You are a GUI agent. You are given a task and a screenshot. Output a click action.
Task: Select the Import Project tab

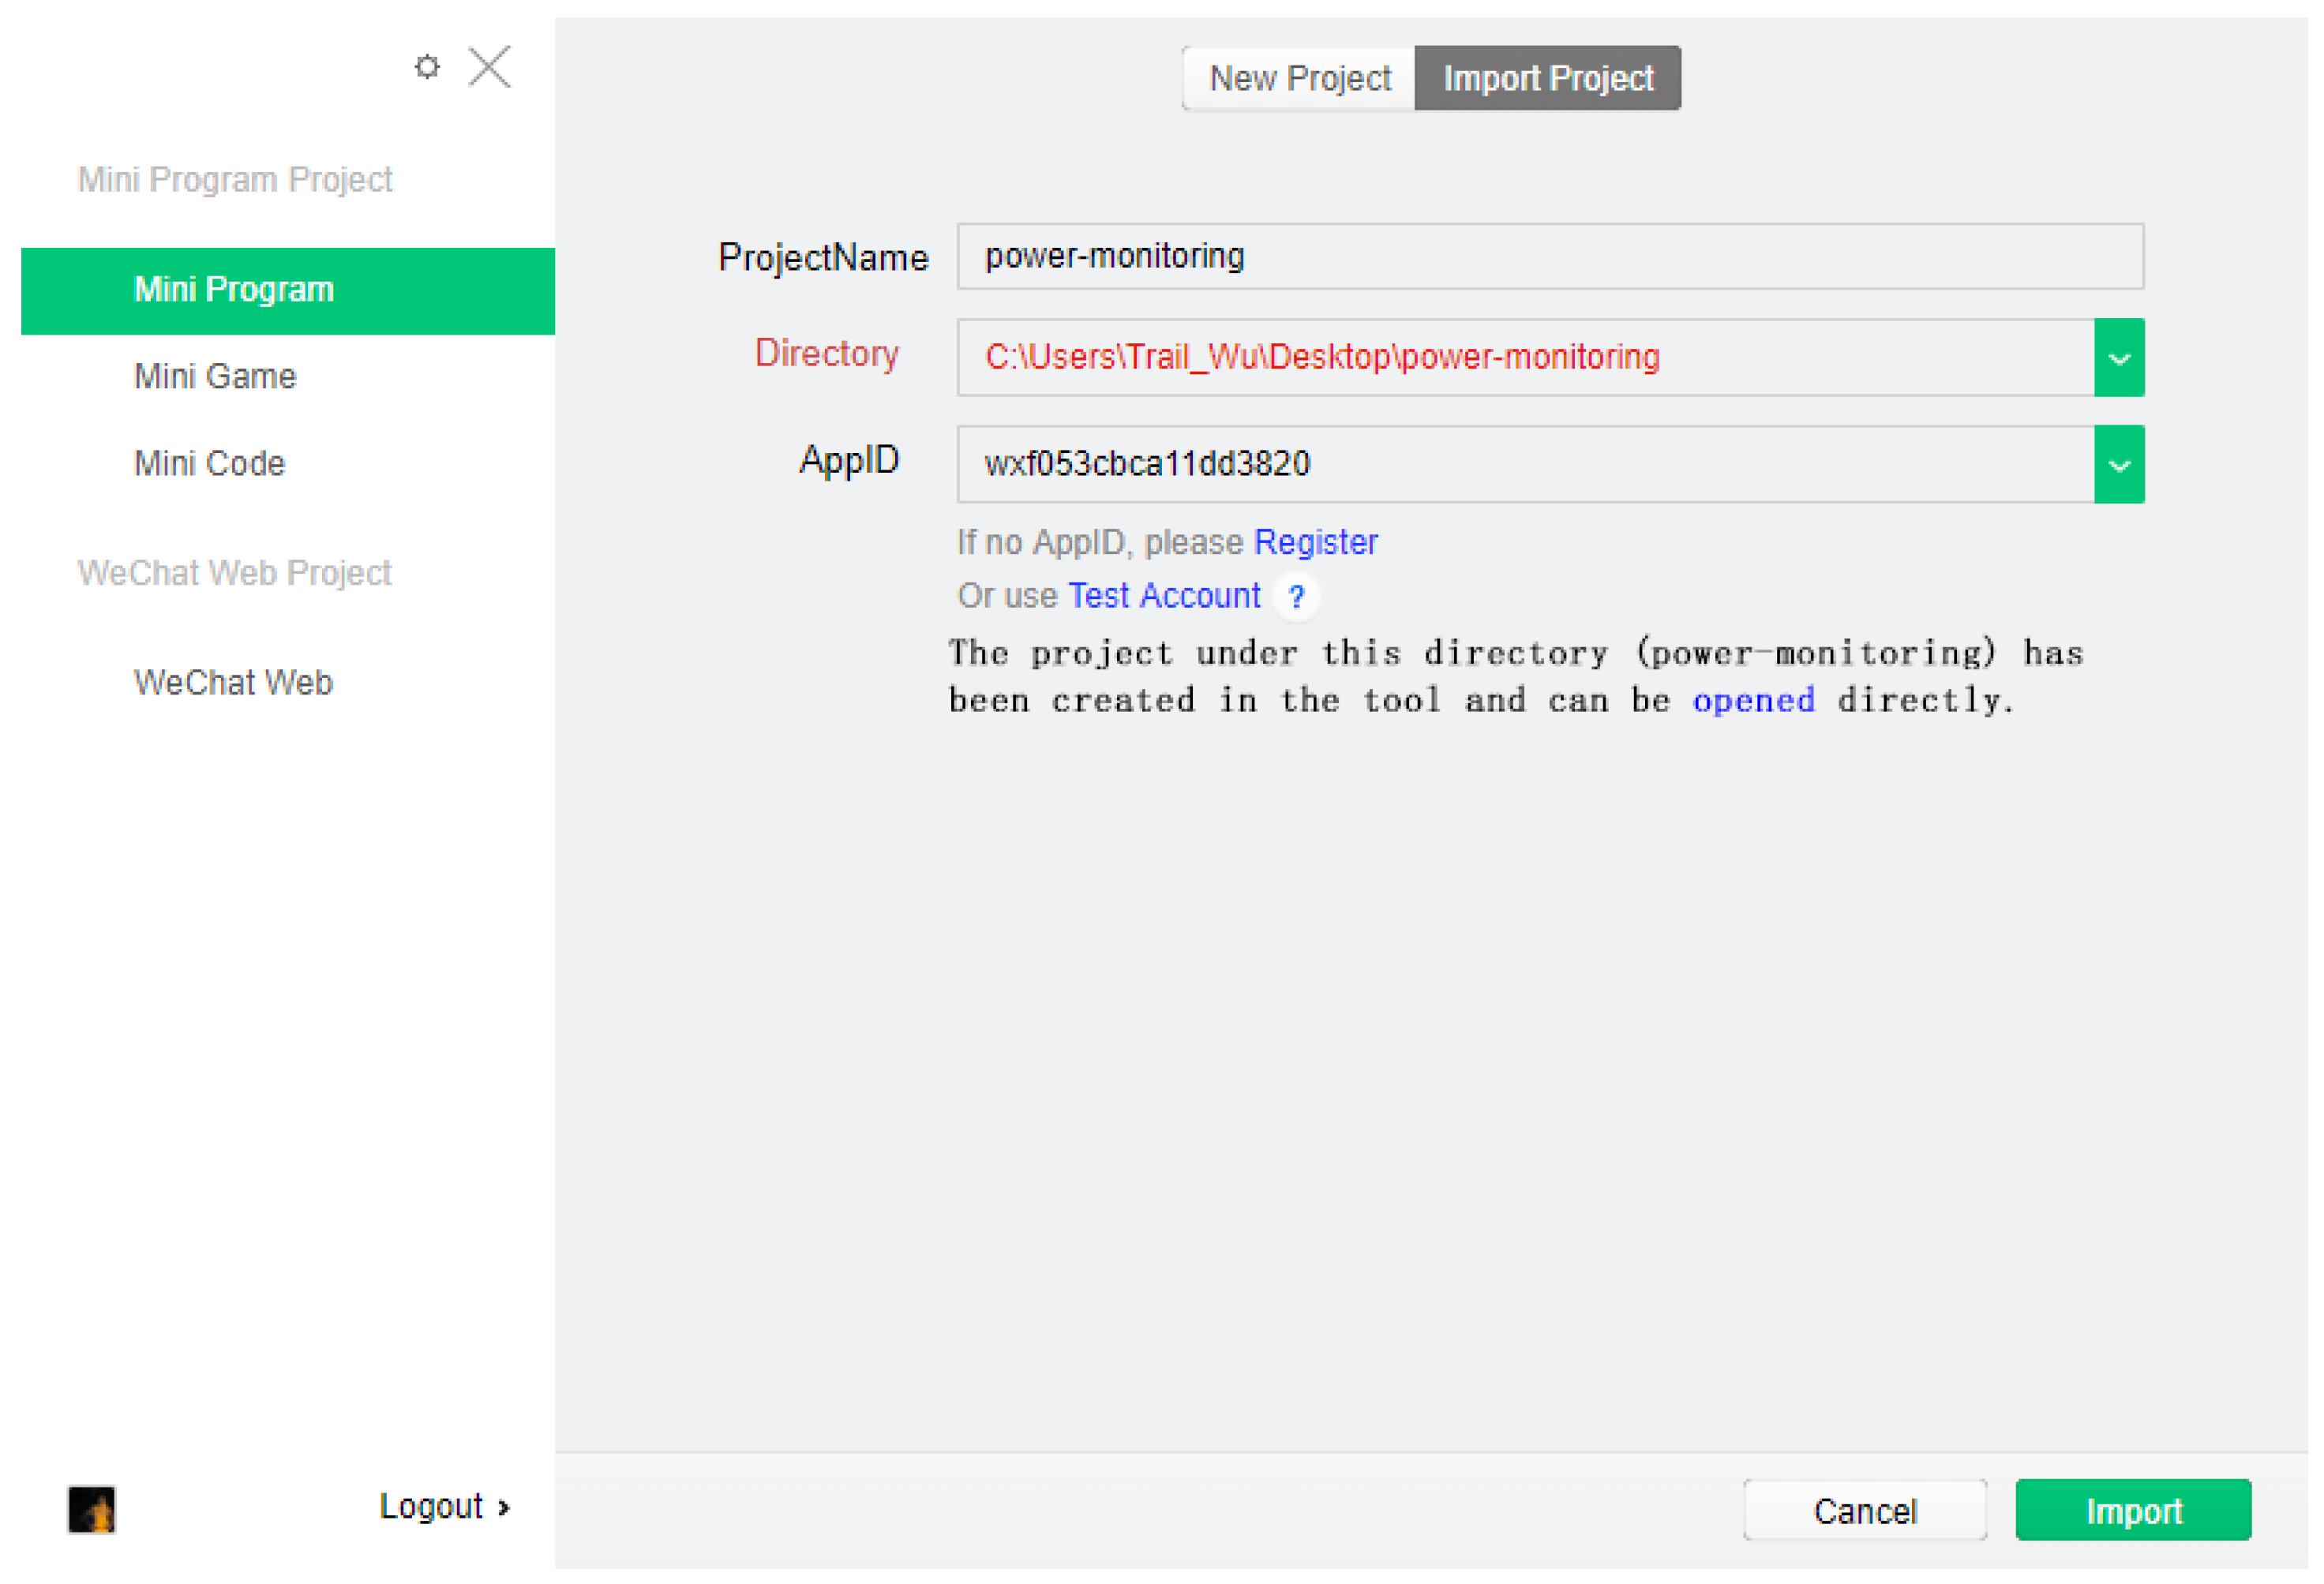coord(1548,78)
